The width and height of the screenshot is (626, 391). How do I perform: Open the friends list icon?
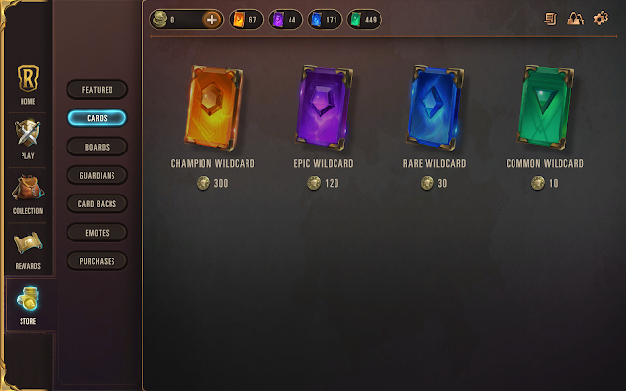click(x=575, y=19)
